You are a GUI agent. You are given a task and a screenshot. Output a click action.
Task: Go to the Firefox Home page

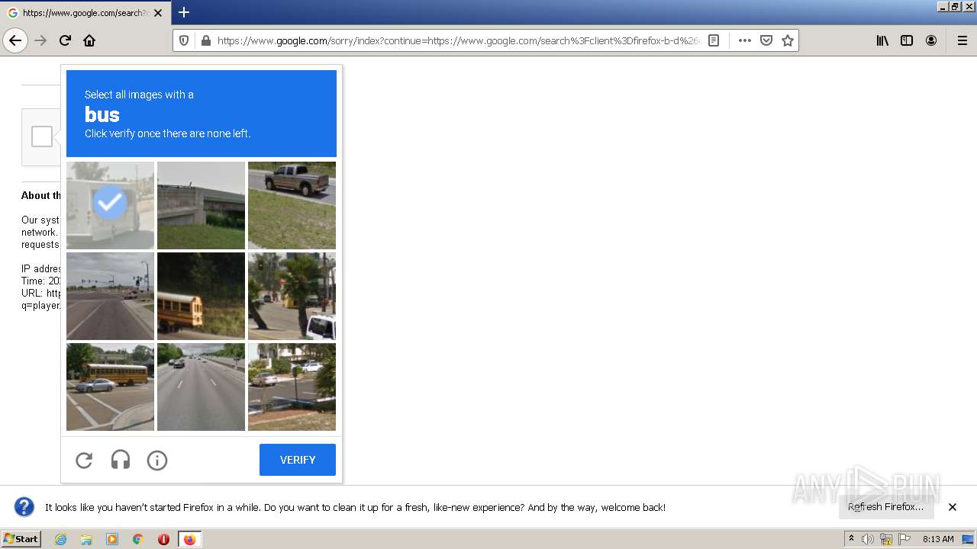(x=89, y=40)
